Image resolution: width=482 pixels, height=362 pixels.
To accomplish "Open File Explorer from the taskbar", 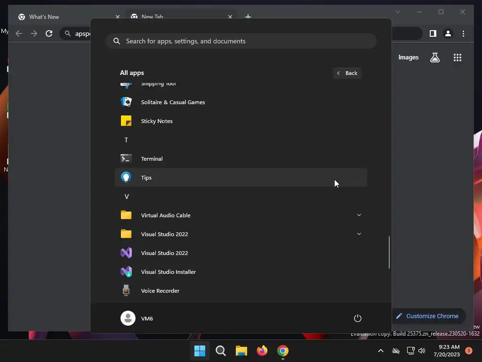I will (241, 351).
